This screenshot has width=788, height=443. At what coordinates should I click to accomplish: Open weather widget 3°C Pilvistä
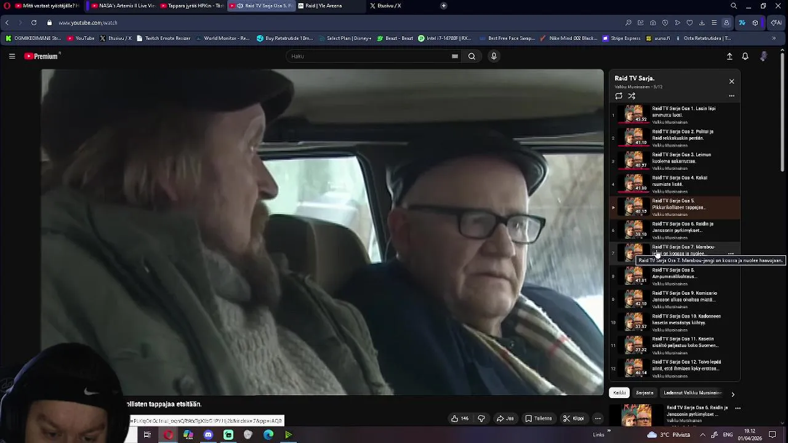(669, 434)
